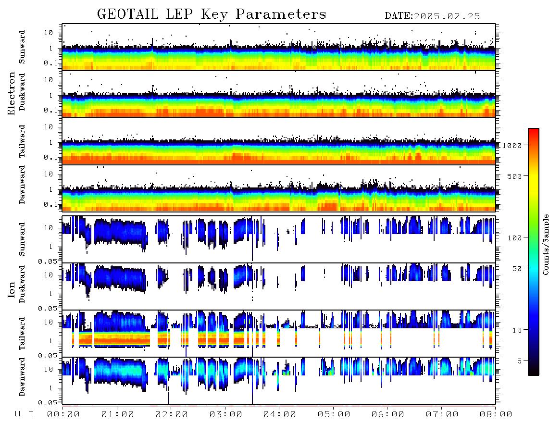Click the 100 colorbar scale value

(x=515, y=238)
